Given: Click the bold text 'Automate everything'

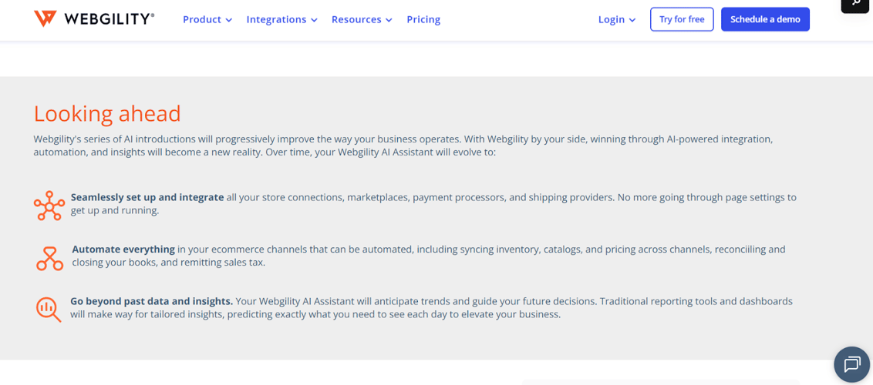Looking at the screenshot, I should [x=123, y=249].
